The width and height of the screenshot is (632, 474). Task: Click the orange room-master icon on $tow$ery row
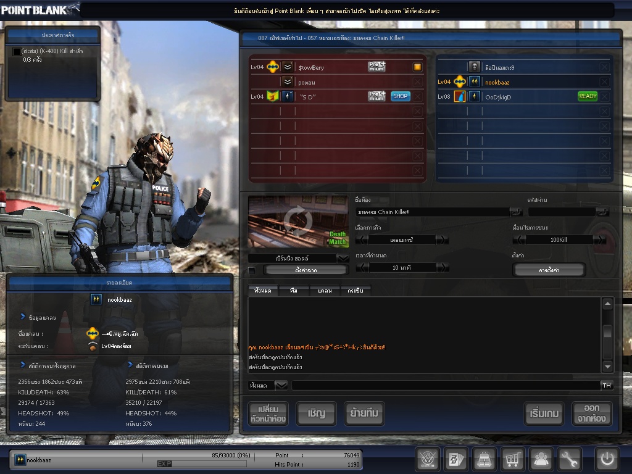pyautogui.click(x=418, y=67)
